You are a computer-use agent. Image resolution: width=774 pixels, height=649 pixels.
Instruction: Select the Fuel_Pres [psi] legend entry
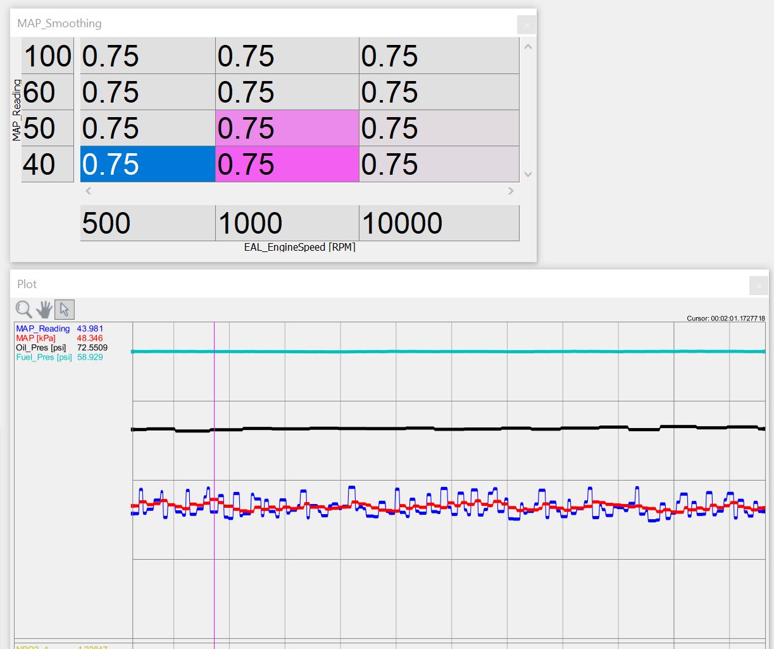pyautogui.click(x=44, y=357)
